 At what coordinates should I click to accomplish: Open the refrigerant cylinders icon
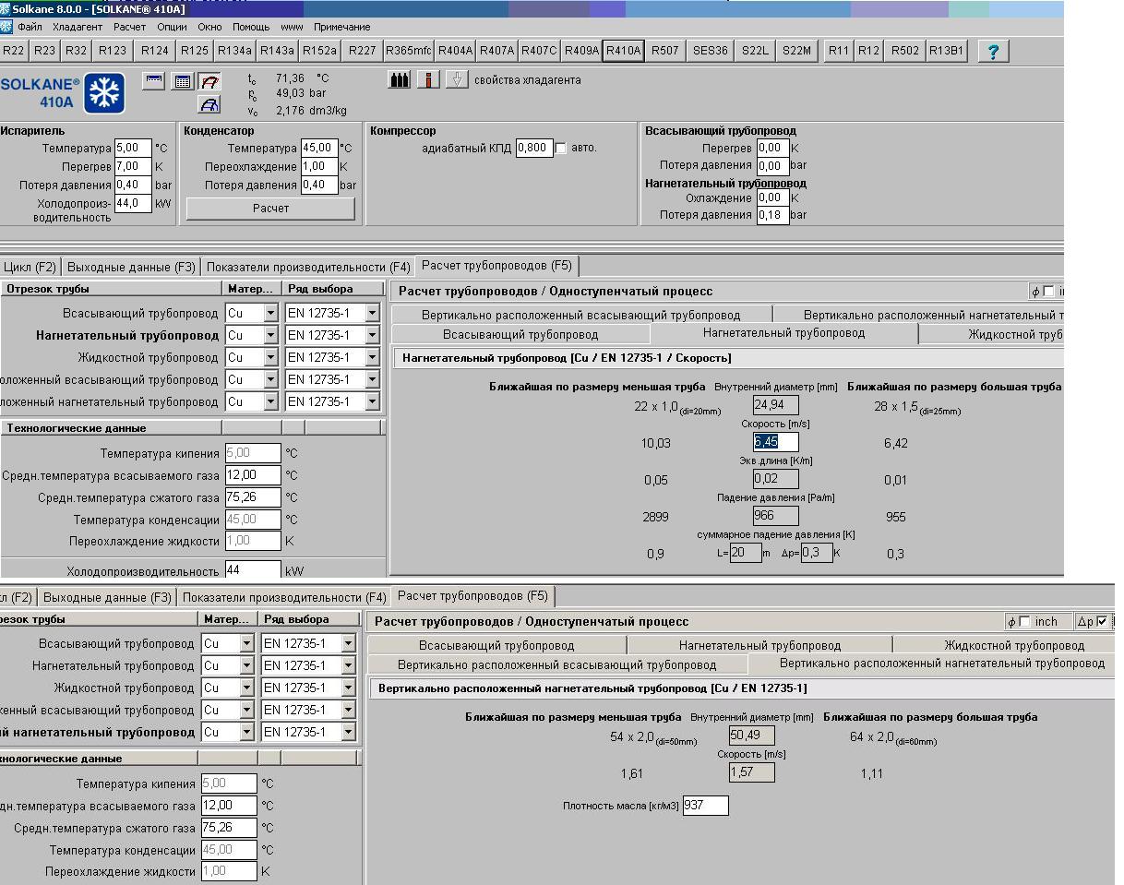(x=399, y=80)
